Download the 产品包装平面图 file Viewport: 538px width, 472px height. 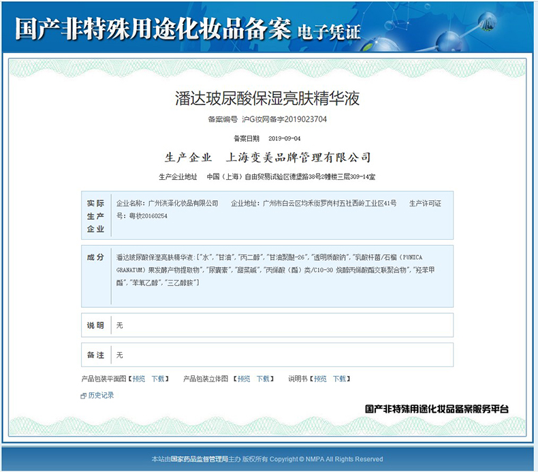coord(158,379)
